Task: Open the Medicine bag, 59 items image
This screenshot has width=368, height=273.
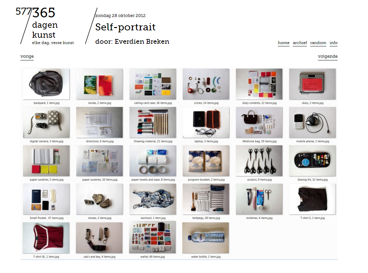Action: point(259,122)
